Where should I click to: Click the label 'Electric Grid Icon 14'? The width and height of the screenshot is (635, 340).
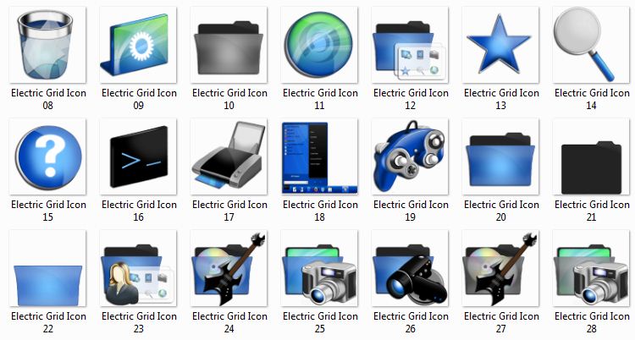(592, 99)
